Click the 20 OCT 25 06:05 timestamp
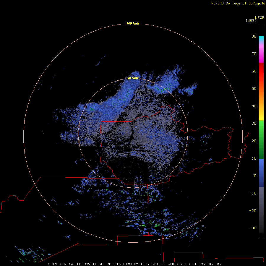 [201, 264]
